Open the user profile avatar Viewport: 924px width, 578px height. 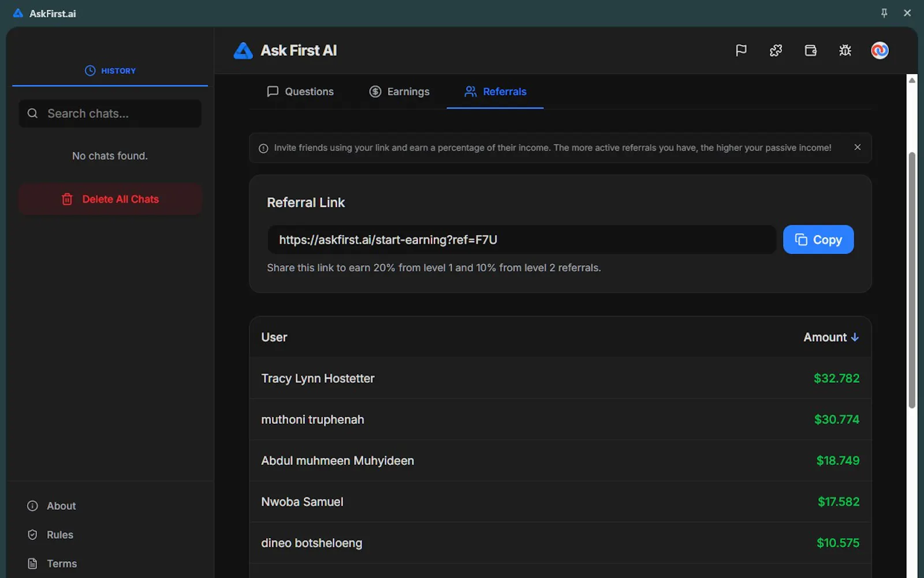880,51
